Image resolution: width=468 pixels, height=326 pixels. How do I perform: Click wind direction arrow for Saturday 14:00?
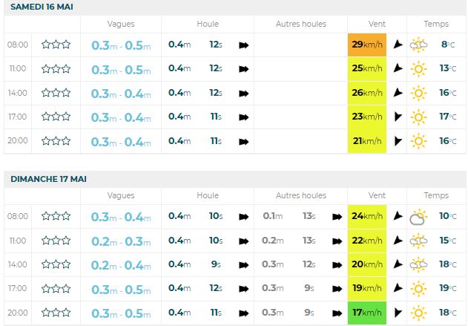pyautogui.click(x=398, y=93)
